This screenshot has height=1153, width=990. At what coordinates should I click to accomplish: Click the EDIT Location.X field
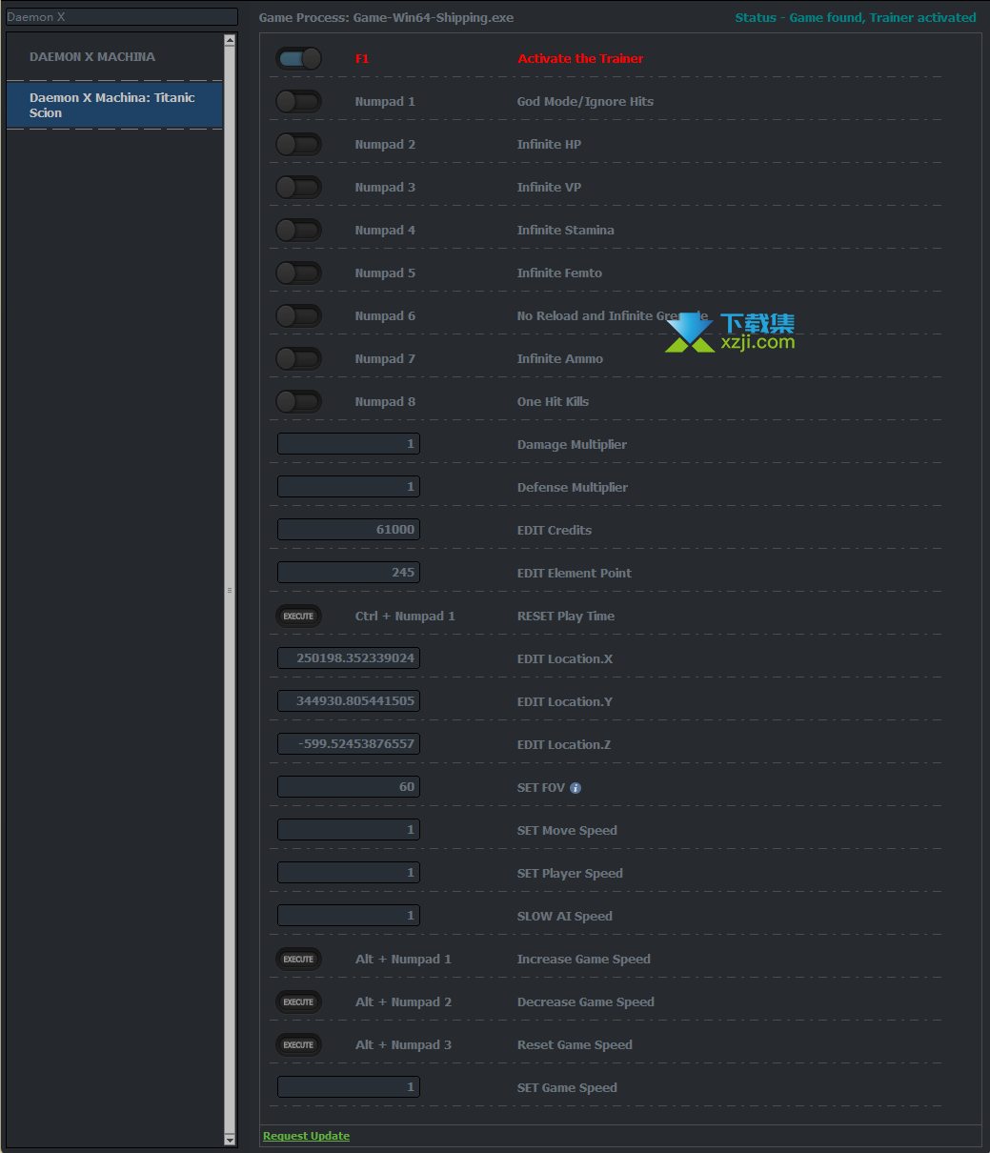click(349, 658)
